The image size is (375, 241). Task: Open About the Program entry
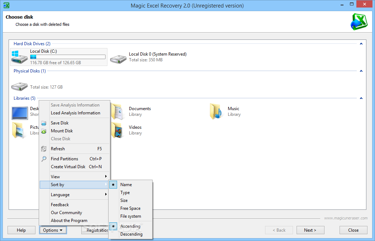[x=74, y=221]
